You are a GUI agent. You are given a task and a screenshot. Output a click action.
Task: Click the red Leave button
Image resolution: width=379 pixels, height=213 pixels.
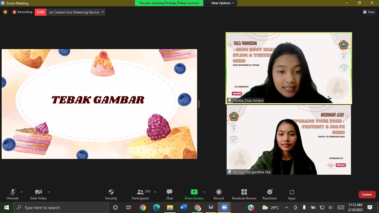pyautogui.click(x=367, y=194)
